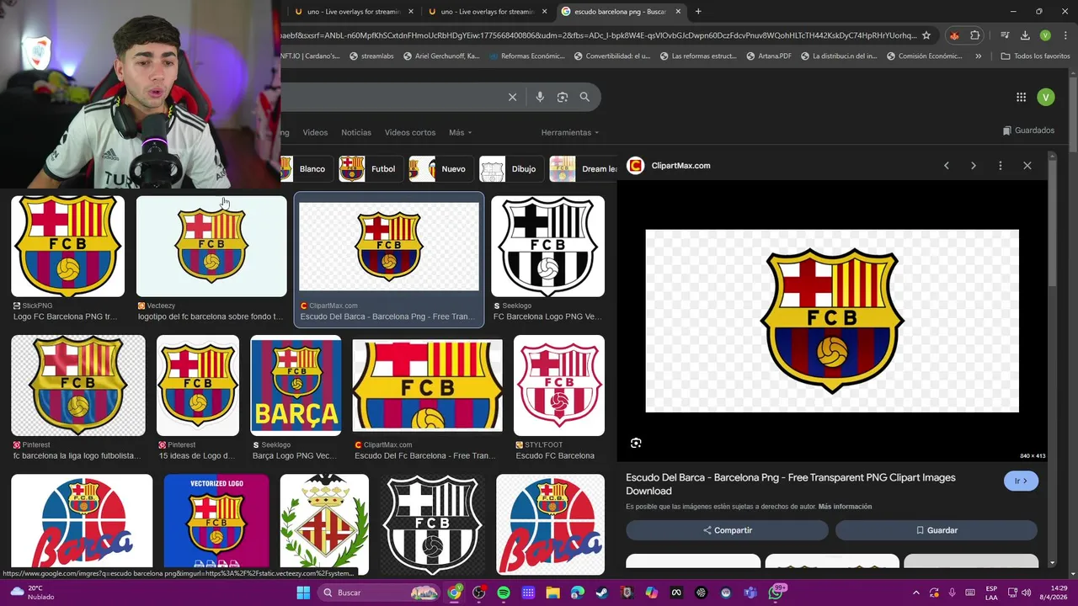Viewport: 1078px width, 606px height.
Task: Open StickPNG Logo FC Barcelona thumbnail
Action: tap(67, 247)
